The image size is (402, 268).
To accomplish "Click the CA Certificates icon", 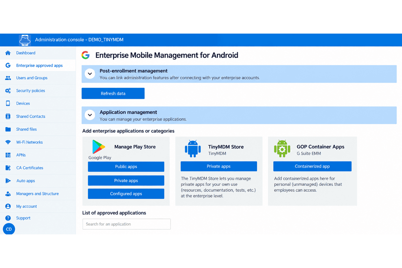I will (8, 168).
